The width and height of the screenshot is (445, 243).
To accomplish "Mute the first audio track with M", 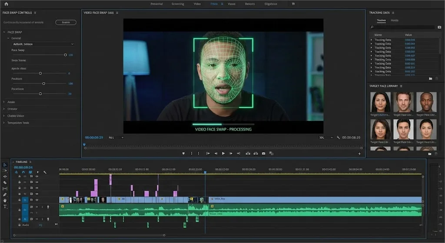I will point(37,206).
